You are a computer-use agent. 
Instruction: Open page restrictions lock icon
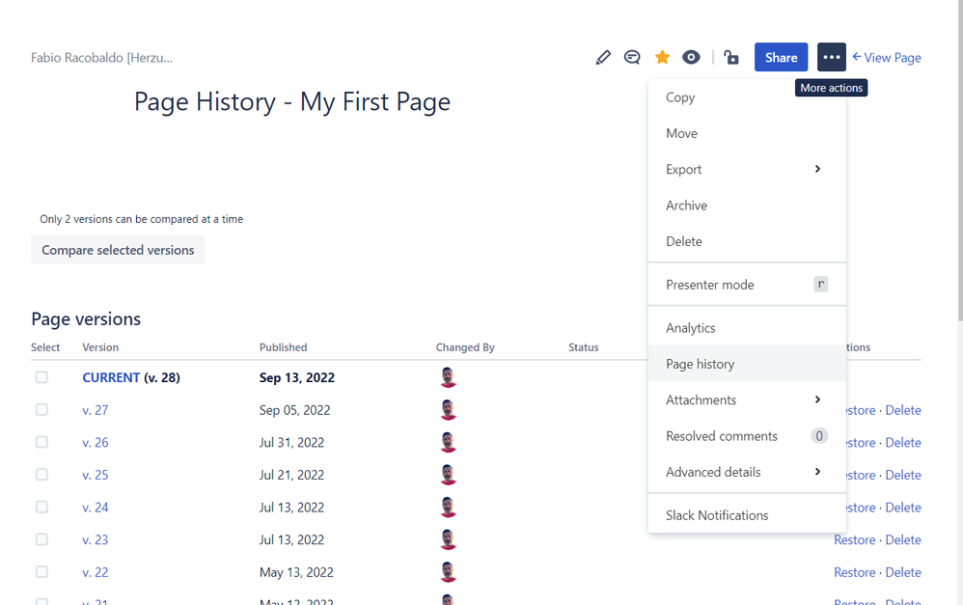click(730, 57)
